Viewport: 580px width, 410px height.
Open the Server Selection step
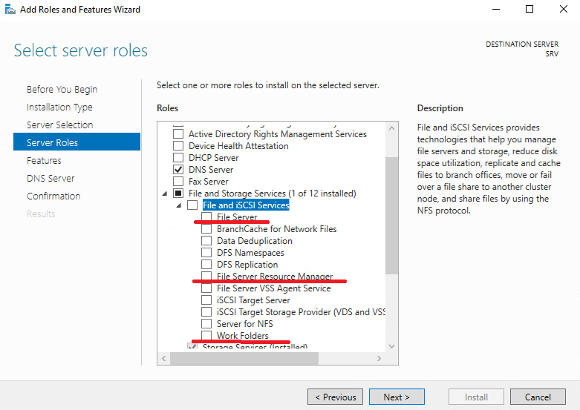click(x=59, y=125)
